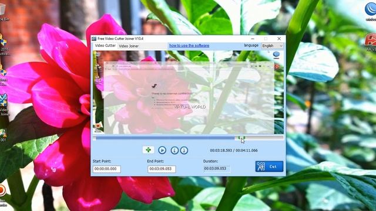Open the 001 desktop icon
Viewport: 376px width, 211px height.
[4, 135]
